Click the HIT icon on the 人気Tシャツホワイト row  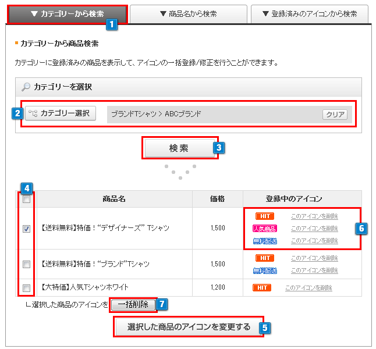coord(262,287)
